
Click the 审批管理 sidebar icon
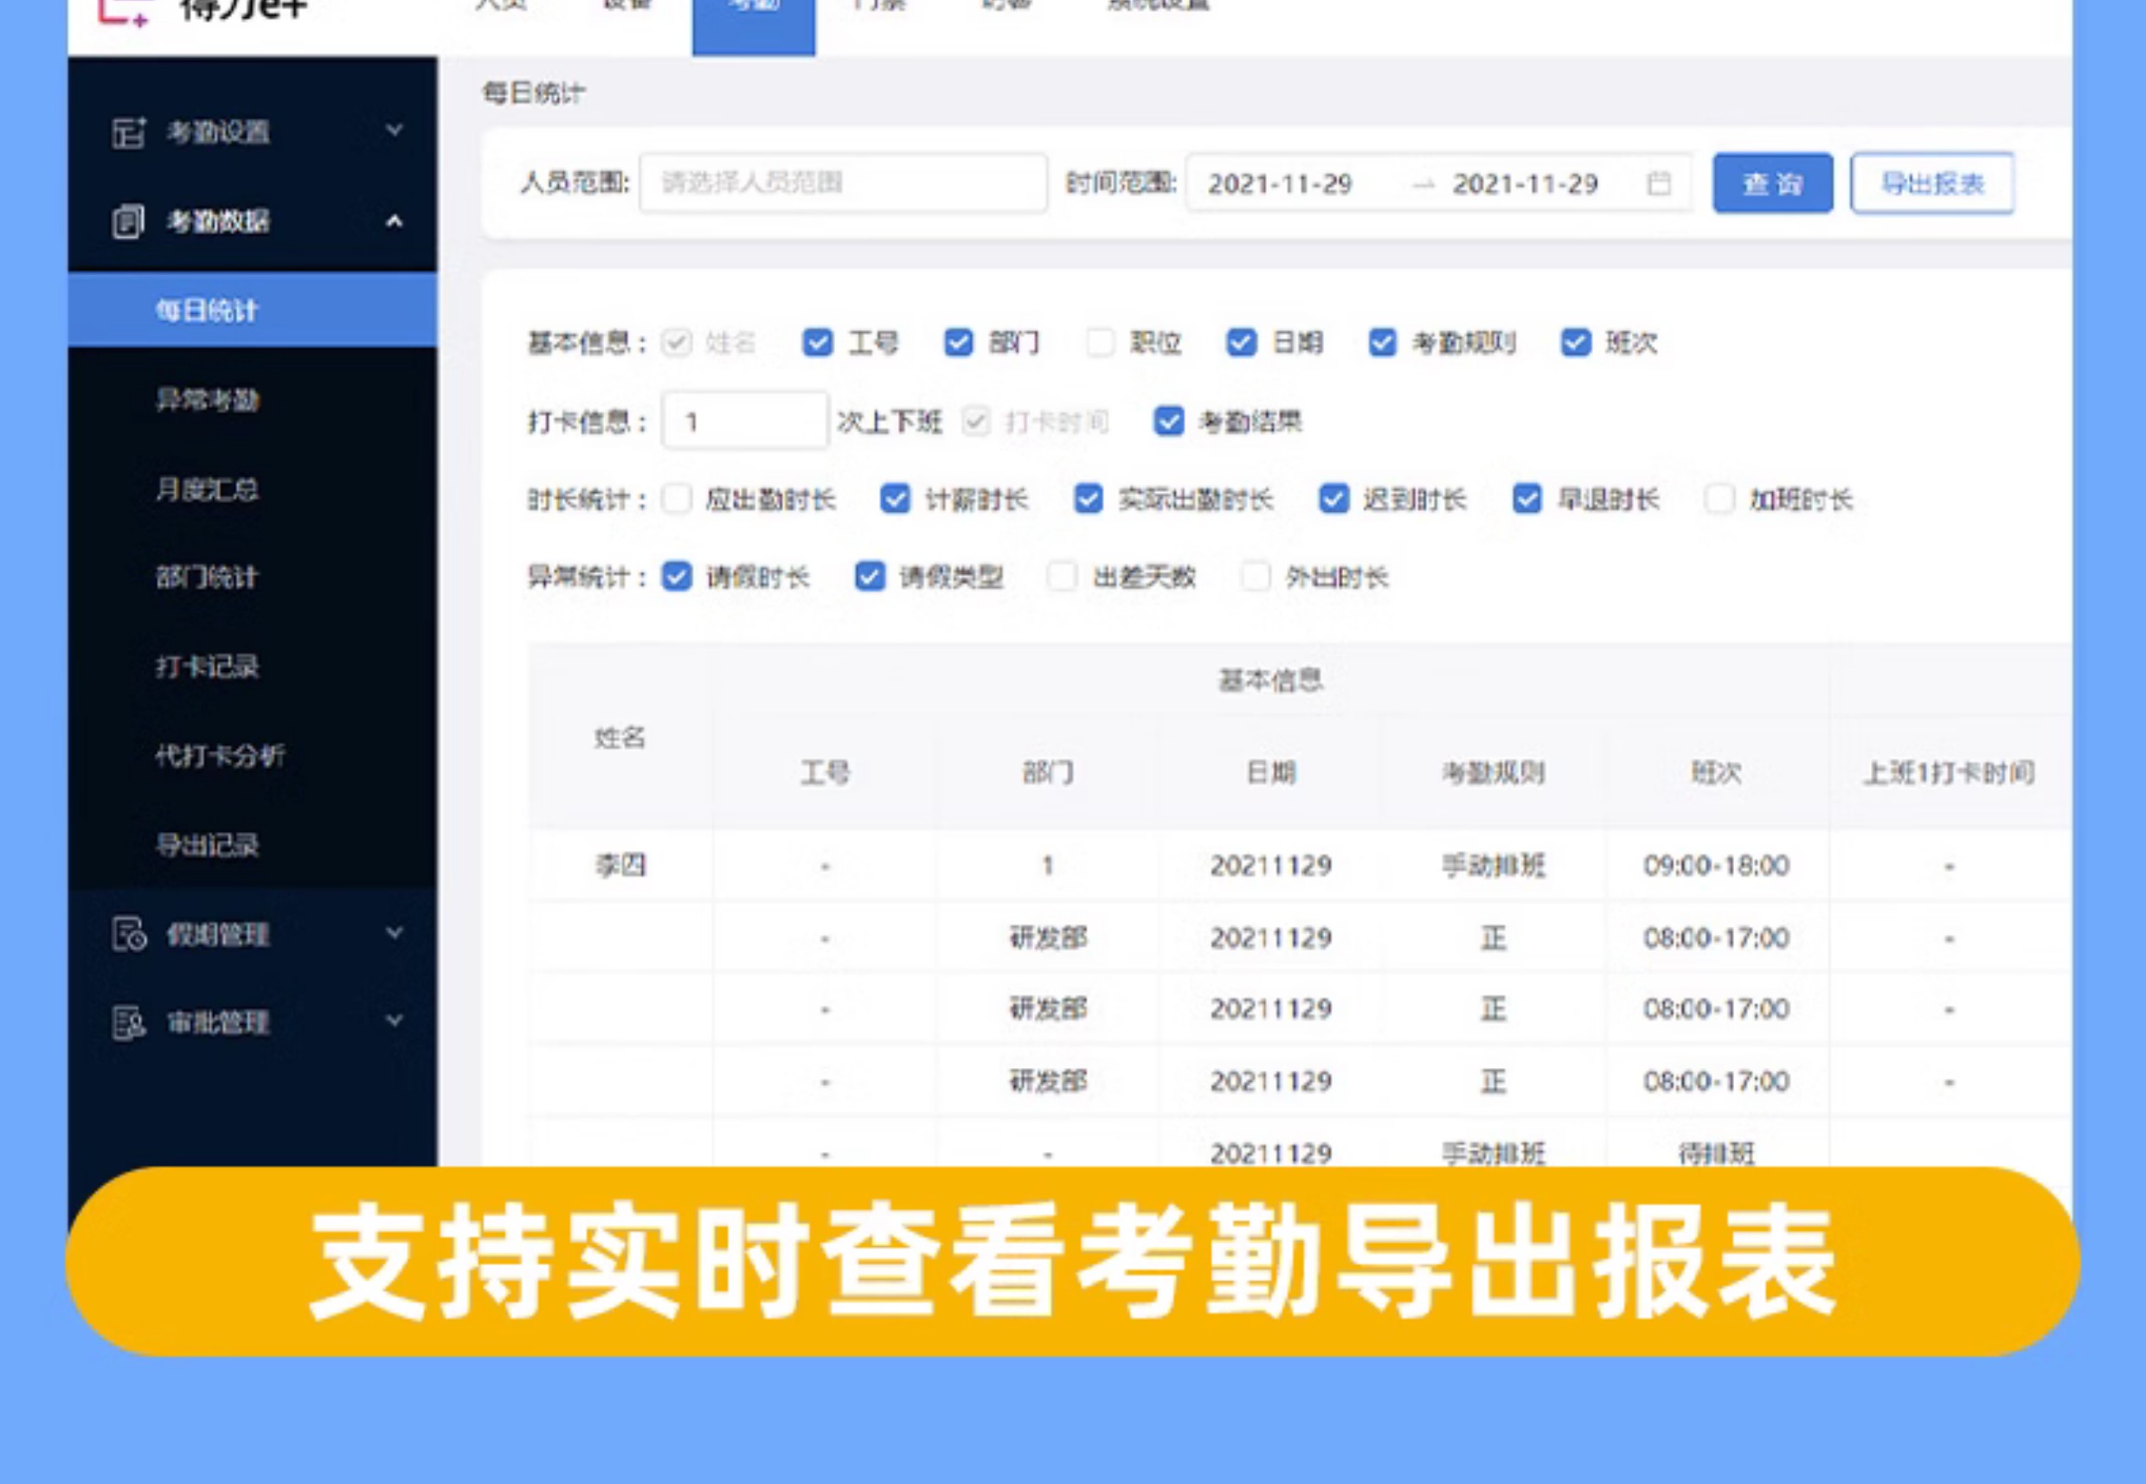click(128, 1023)
